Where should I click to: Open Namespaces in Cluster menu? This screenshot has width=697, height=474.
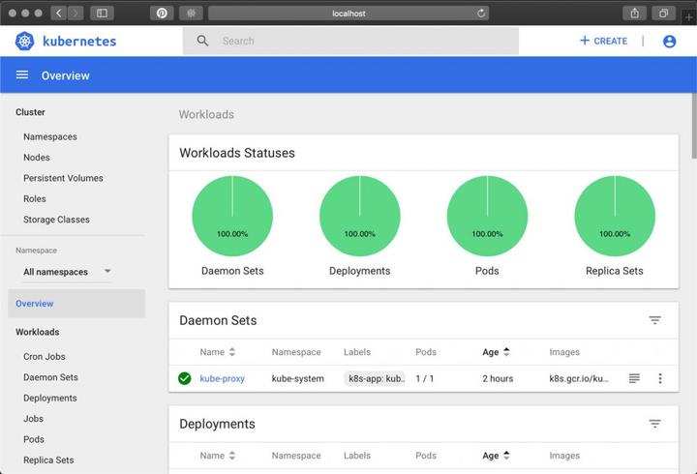[50, 136]
